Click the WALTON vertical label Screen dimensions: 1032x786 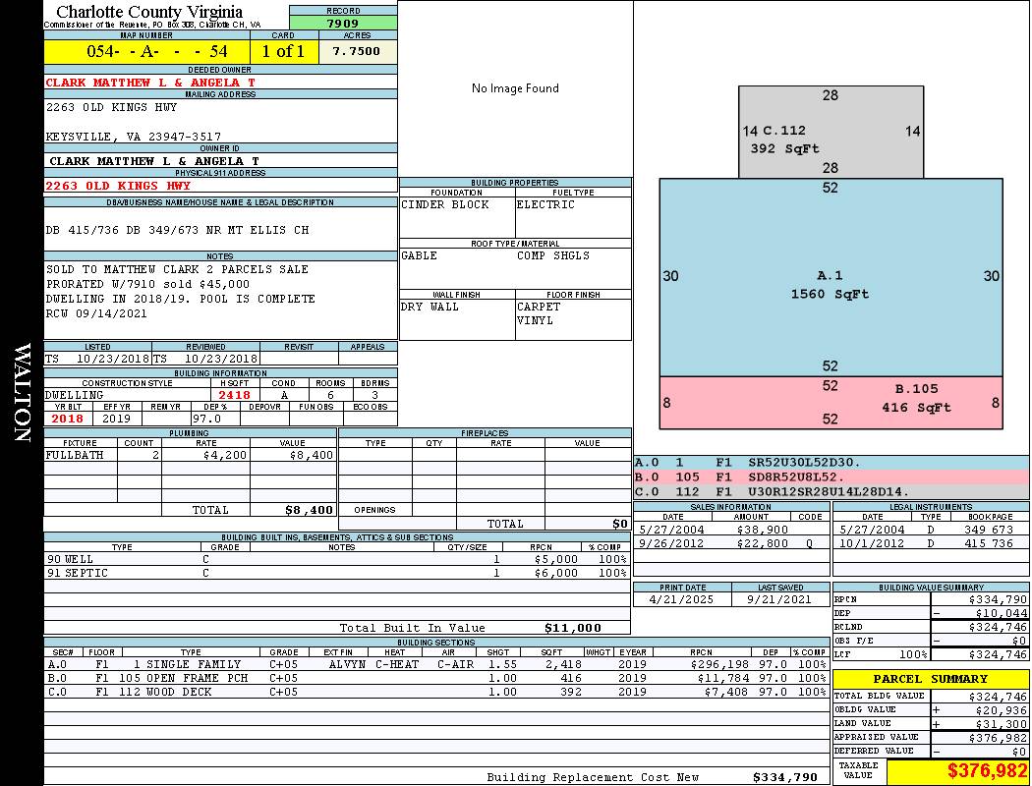tap(23, 392)
